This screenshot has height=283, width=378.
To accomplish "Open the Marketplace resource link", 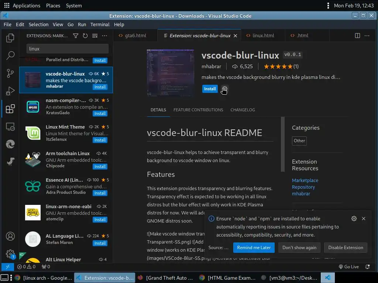I will [x=305, y=180].
